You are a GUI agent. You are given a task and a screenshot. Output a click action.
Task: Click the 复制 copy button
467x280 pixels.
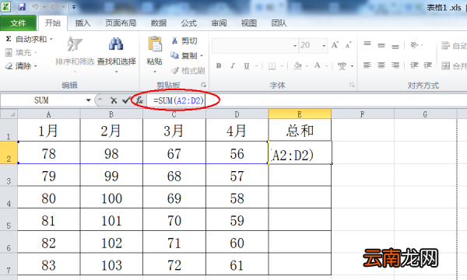click(184, 55)
